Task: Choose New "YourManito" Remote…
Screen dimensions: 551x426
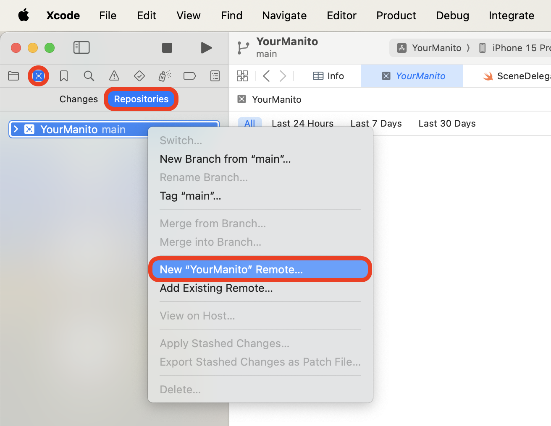Action: pos(260,270)
